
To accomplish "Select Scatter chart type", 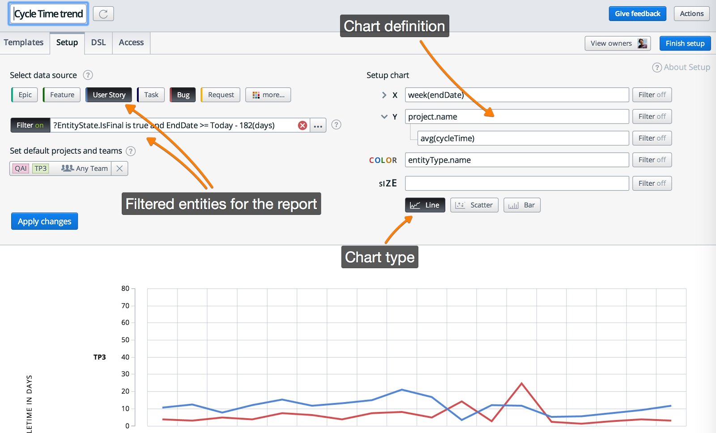I will tap(474, 205).
